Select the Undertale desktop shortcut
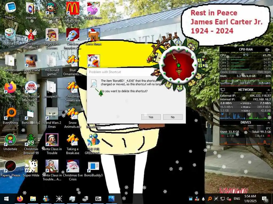This screenshot has height=204, width=273. click(10, 142)
